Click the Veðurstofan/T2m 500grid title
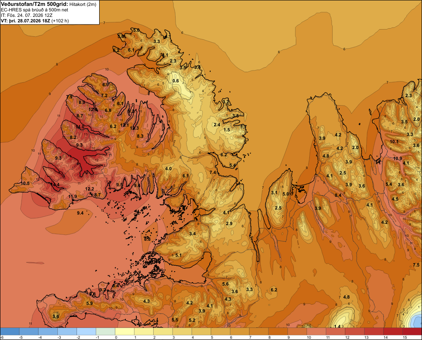Screen dimensions: 422x340 (34, 4)
